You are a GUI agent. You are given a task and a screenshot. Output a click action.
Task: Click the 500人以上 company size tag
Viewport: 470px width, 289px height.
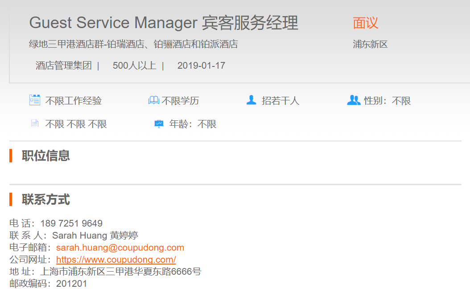pyautogui.click(x=134, y=66)
